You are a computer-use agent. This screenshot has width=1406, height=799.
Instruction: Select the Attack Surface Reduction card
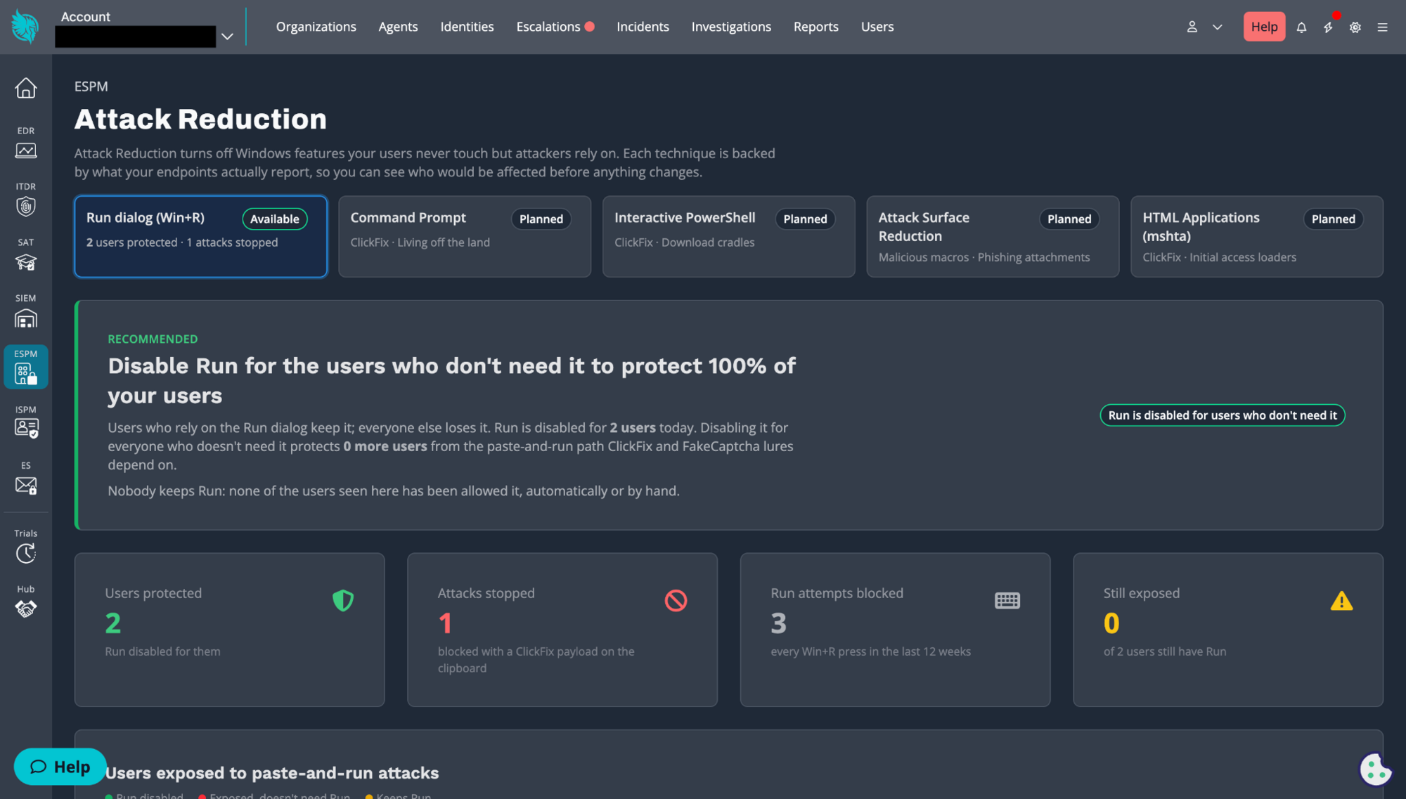pos(993,236)
